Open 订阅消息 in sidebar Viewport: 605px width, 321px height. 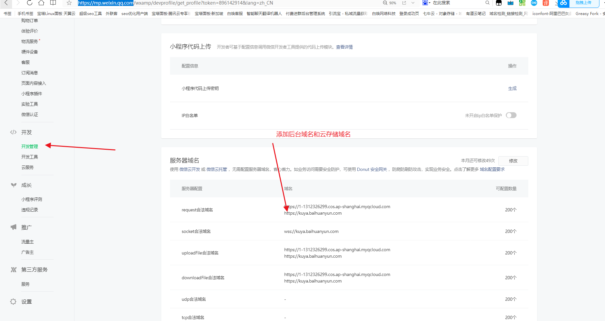(x=30, y=73)
